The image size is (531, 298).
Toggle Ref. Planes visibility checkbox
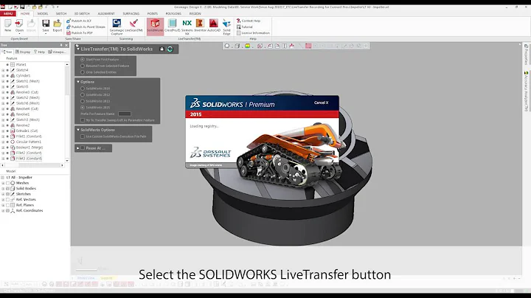click(x=7, y=205)
